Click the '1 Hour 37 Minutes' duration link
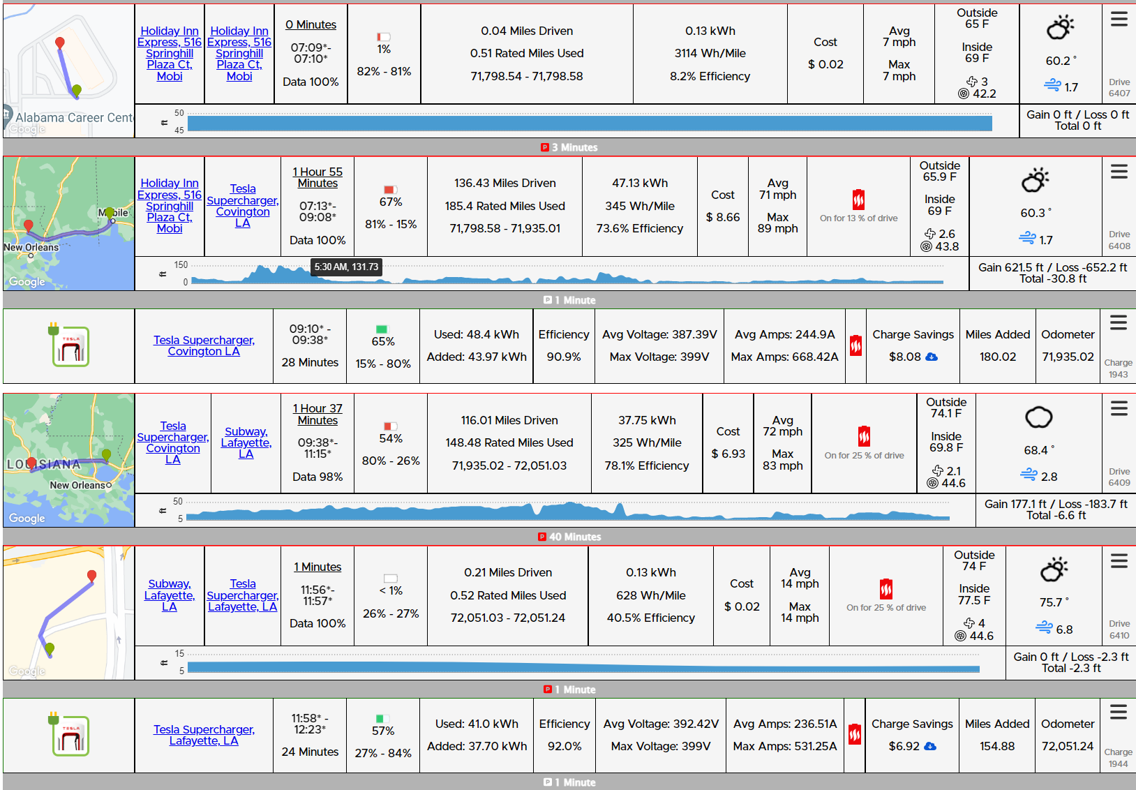 [317, 414]
